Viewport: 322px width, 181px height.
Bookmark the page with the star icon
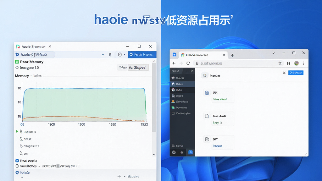click(280, 63)
